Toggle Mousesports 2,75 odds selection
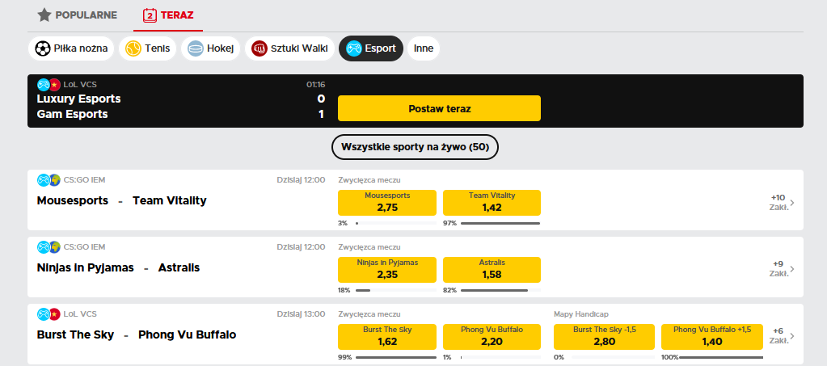Viewport: 827px width, 366px height. click(x=387, y=202)
